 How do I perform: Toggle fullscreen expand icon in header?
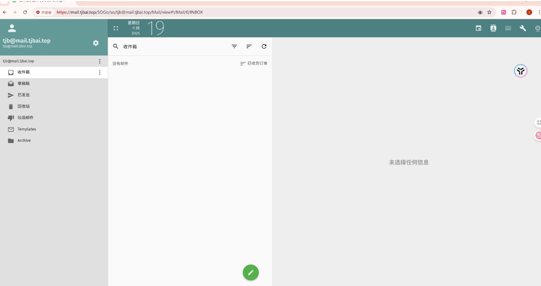click(x=116, y=28)
